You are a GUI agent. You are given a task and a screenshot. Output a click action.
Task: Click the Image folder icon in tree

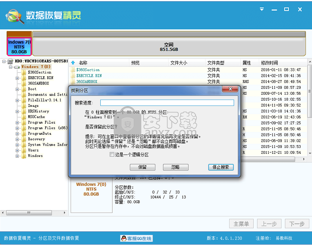click(24, 106)
